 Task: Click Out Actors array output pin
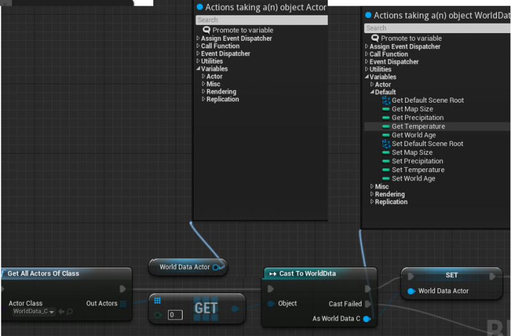[x=123, y=303]
